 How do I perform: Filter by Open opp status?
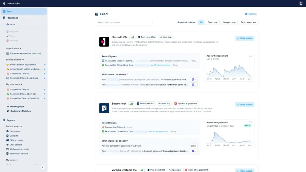[212, 22]
